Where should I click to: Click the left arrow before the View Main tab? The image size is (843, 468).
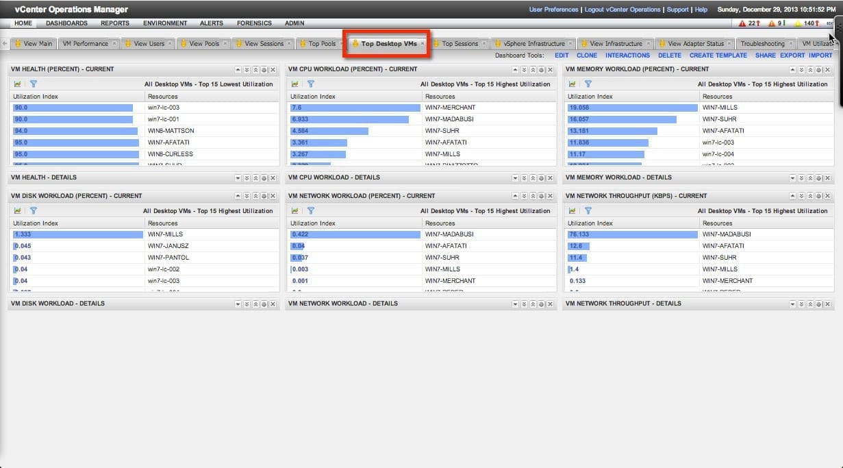(x=5, y=44)
